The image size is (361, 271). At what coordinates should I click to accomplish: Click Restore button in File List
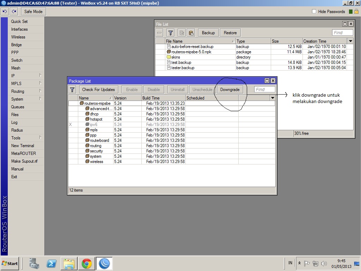pos(230,33)
